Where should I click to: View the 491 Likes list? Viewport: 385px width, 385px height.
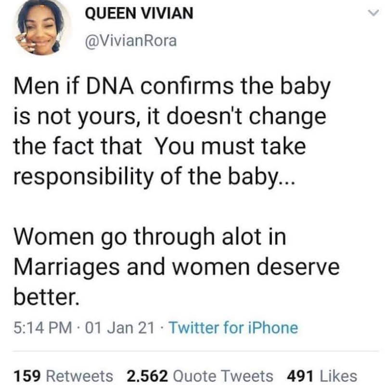(322, 376)
